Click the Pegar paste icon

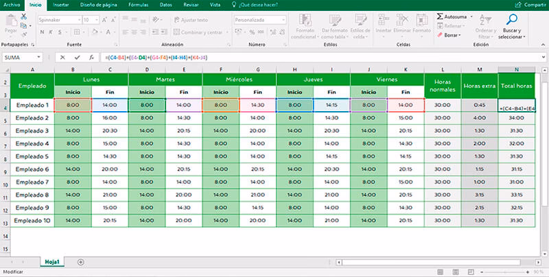pyautogui.click(x=11, y=21)
